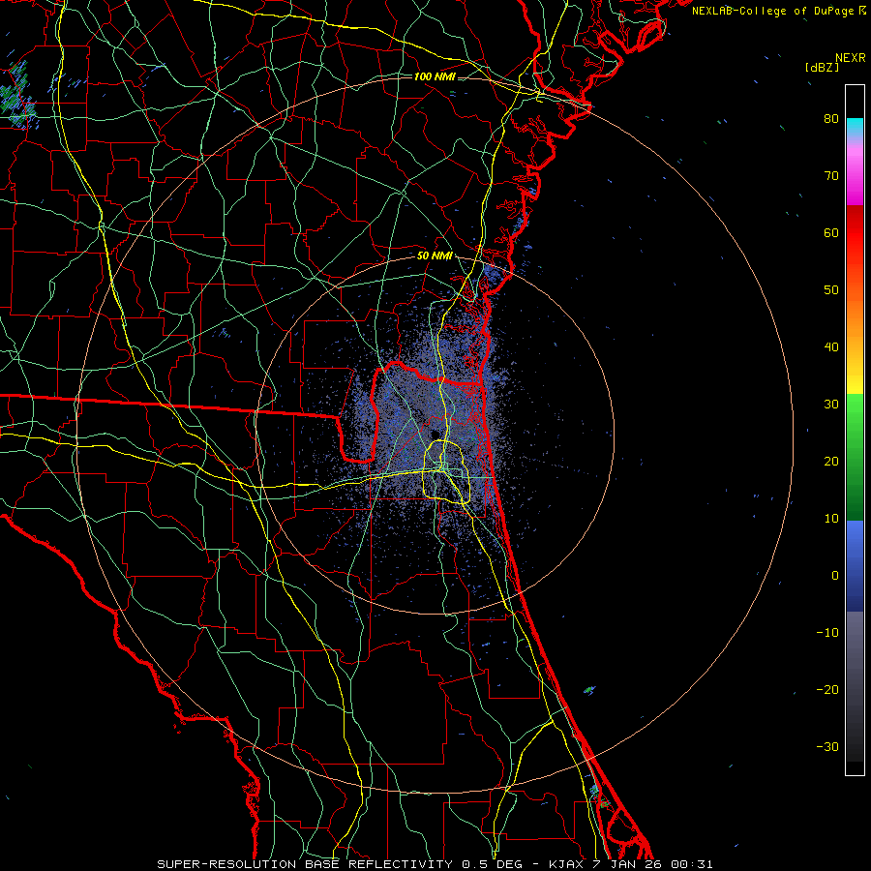This screenshot has width=871, height=871.
Task: Click the NEXR label near the colorbar
Action: point(851,58)
